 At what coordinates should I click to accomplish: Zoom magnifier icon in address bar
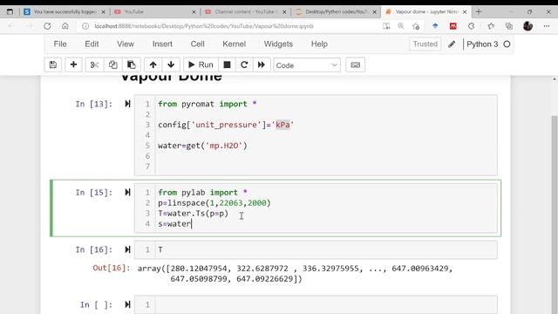[401, 26]
